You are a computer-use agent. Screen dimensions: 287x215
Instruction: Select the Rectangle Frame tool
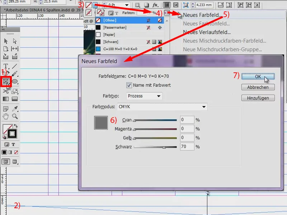click(x=6, y=81)
